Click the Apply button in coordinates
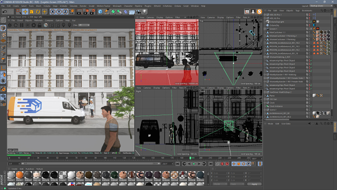This screenshot has width=337, height=190. (254, 184)
